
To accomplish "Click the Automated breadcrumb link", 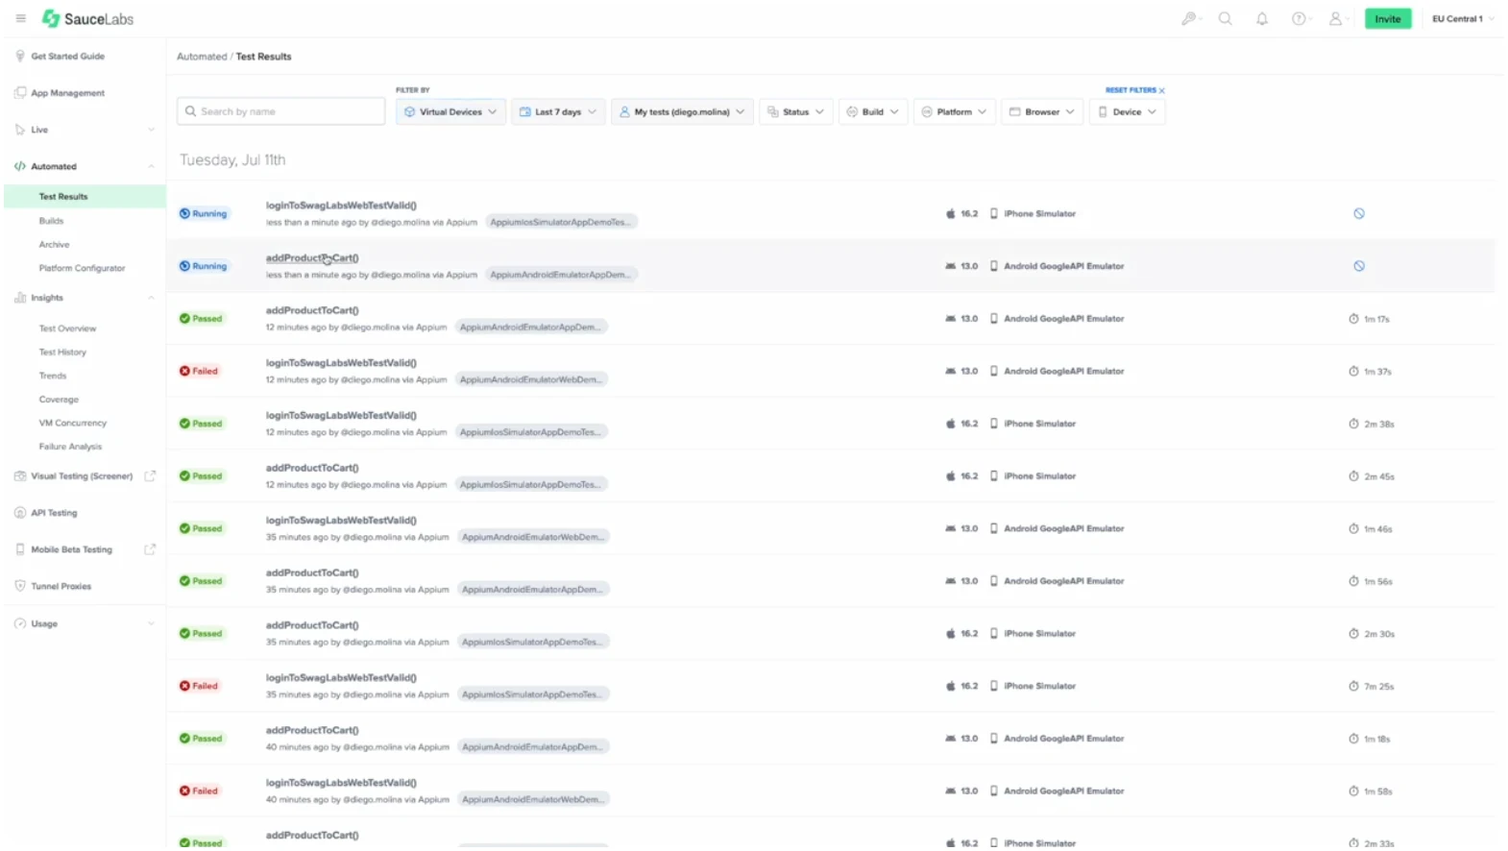I will point(202,57).
